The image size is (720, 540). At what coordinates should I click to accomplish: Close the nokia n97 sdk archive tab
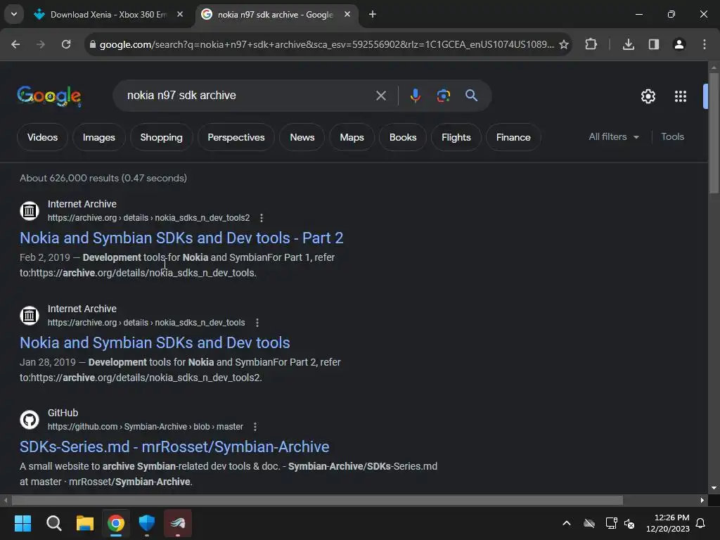tap(347, 15)
